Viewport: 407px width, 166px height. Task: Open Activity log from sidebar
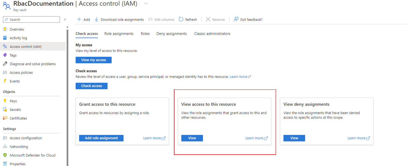18,38
